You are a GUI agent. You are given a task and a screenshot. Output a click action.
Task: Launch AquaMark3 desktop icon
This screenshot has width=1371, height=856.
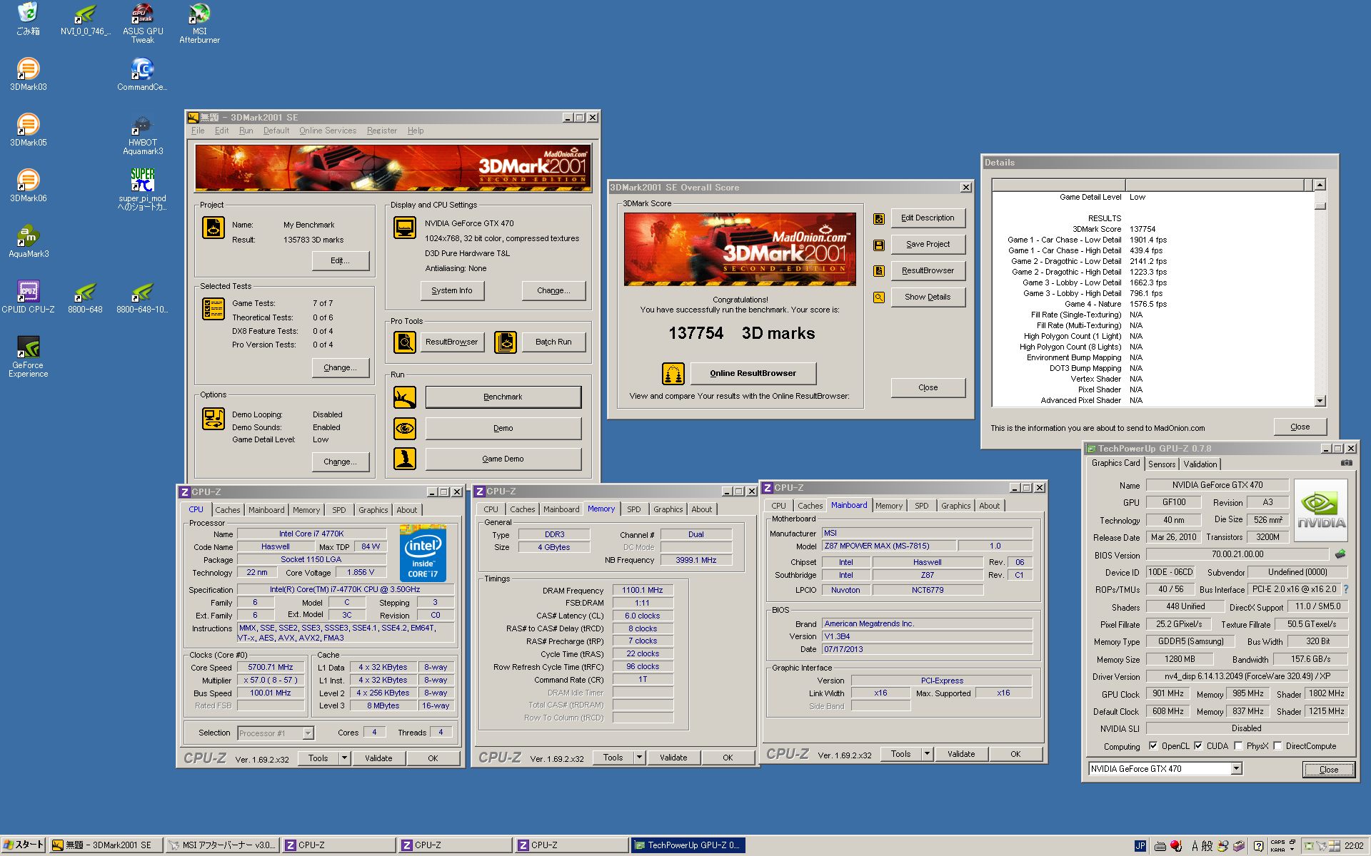coord(28,240)
